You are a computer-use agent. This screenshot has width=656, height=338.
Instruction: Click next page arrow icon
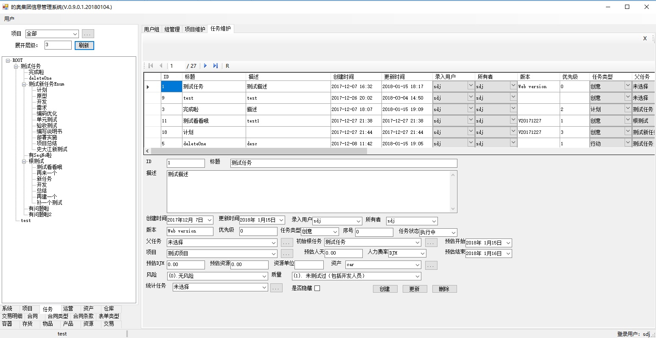pyautogui.click(x=205, y=66)
